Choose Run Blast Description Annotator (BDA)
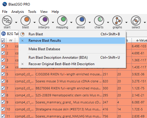The image size is (147, 118). coord(72,58)
